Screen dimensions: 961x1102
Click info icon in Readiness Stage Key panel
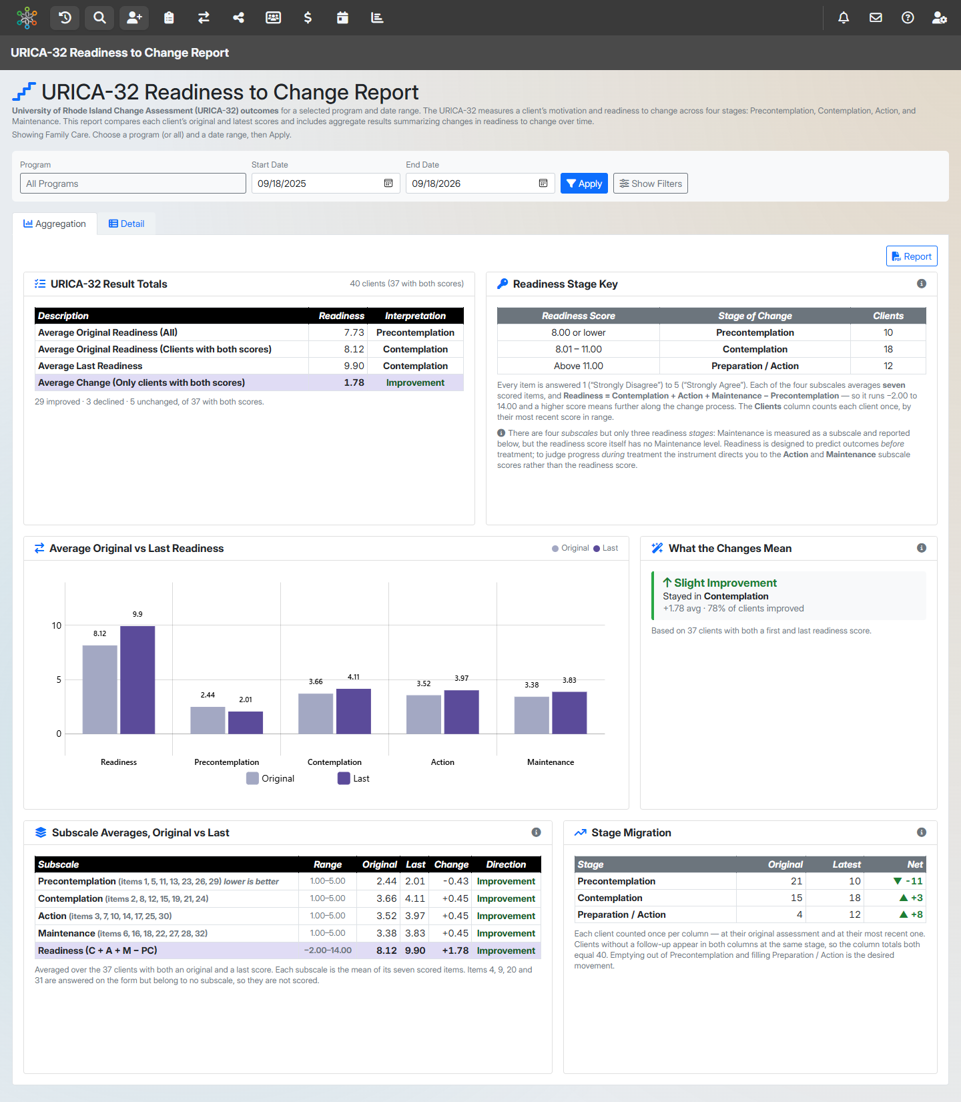(x=922, y=284)
